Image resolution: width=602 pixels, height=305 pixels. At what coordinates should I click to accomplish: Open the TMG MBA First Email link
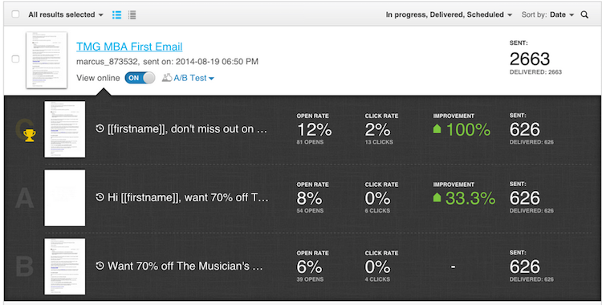tap(129, 47)
